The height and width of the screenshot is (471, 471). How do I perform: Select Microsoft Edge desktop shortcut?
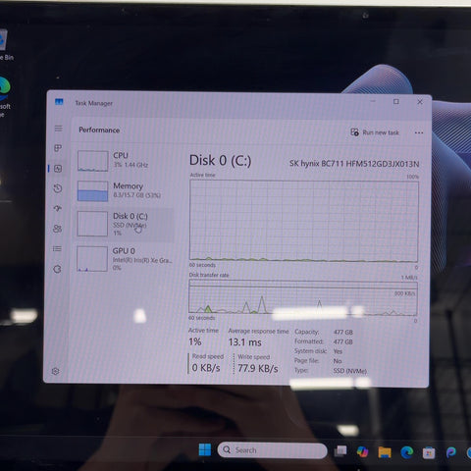point(5,96)
